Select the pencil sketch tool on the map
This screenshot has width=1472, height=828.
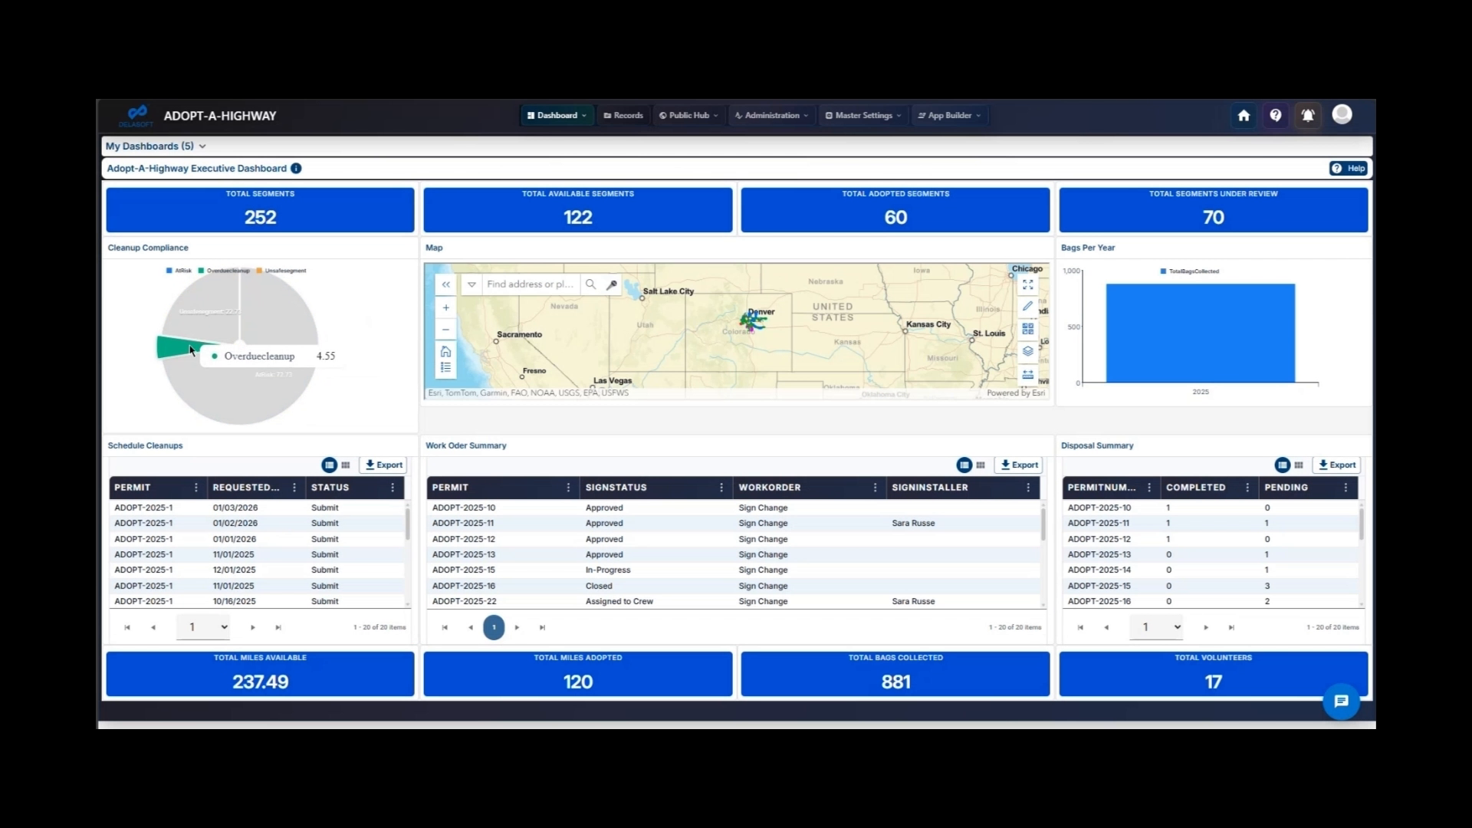point(1028,305)
